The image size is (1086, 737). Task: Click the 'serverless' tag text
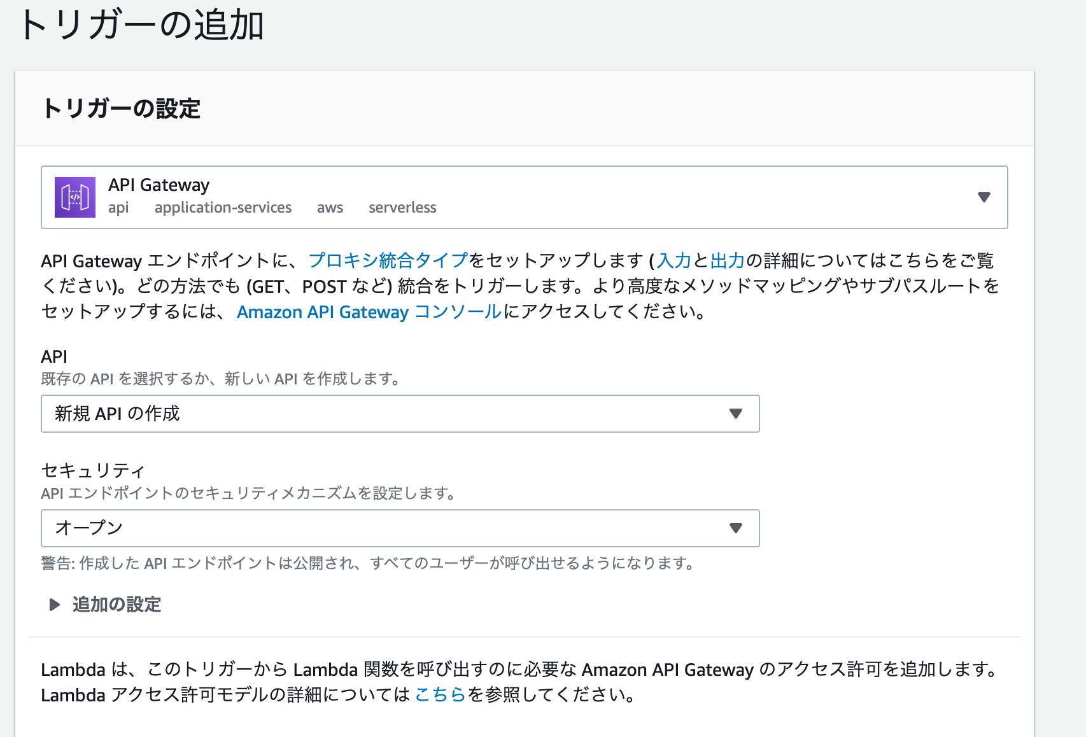pyautogui.click(x=402, y=207)
